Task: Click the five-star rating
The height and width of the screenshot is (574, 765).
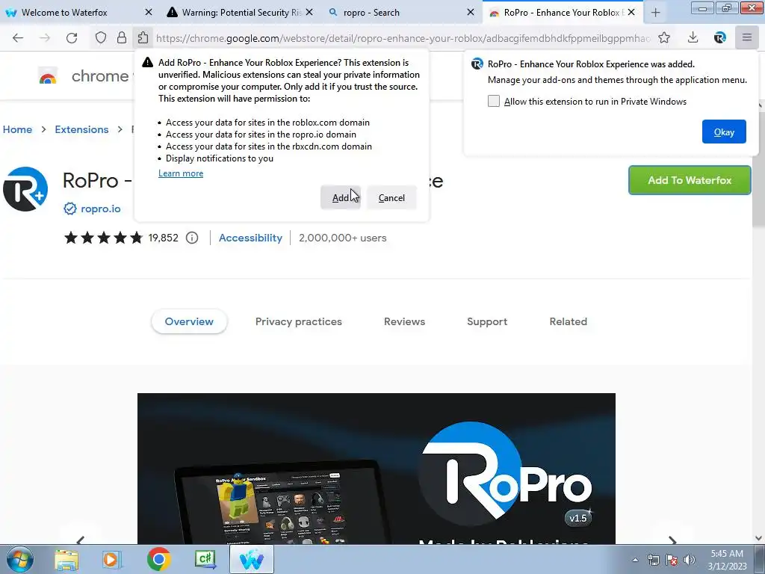Action: coord(103,238)
